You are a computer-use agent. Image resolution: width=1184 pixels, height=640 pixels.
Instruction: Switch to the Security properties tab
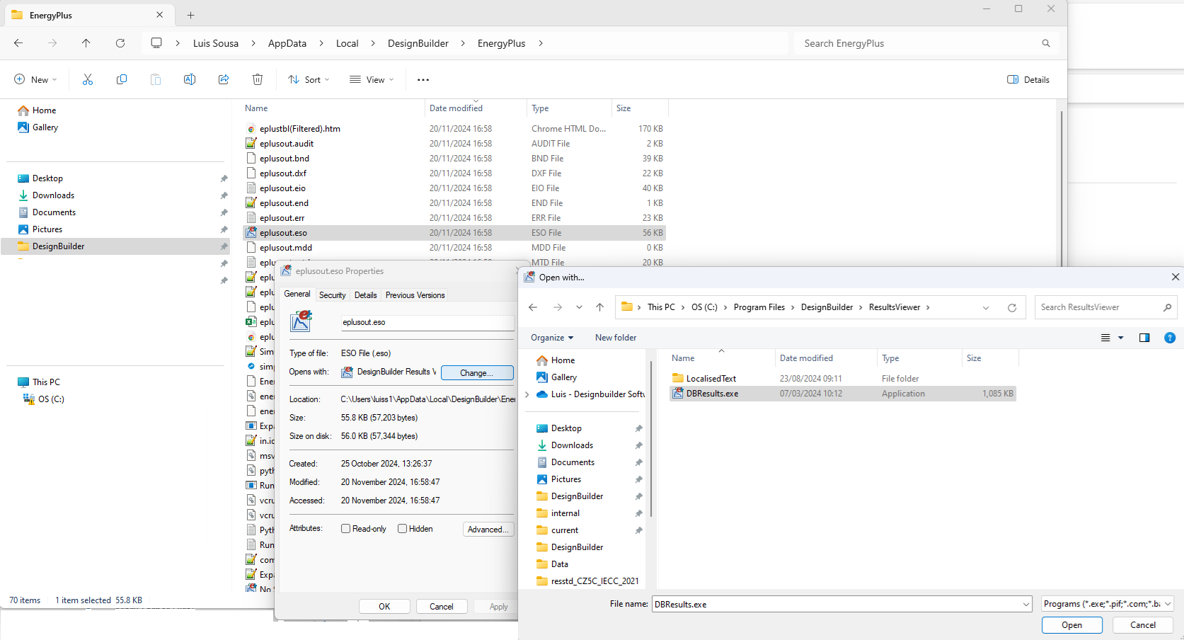point(333,295)
